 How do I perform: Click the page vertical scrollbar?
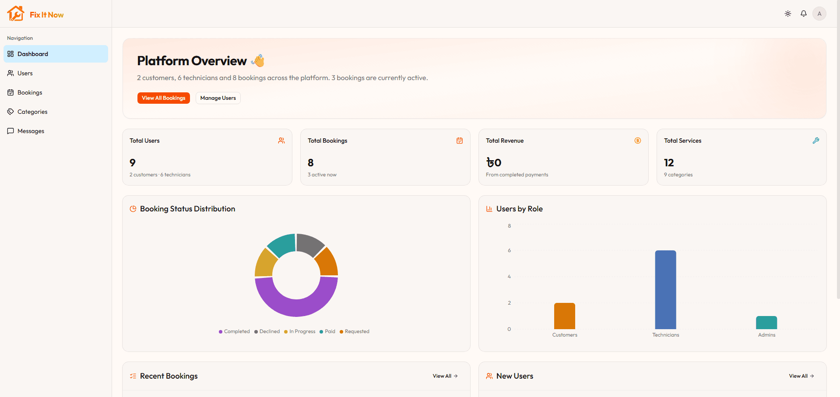pyautogui.click(x=838, y=149)
